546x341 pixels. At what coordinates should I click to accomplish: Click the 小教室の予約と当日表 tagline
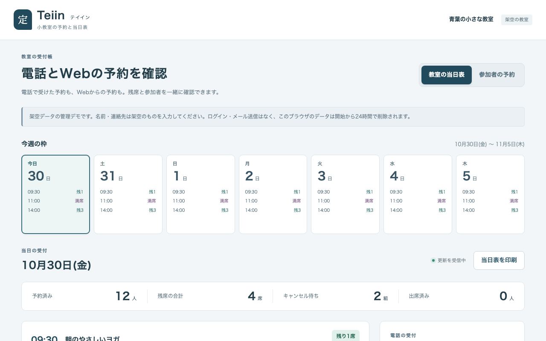pos(62,27)
